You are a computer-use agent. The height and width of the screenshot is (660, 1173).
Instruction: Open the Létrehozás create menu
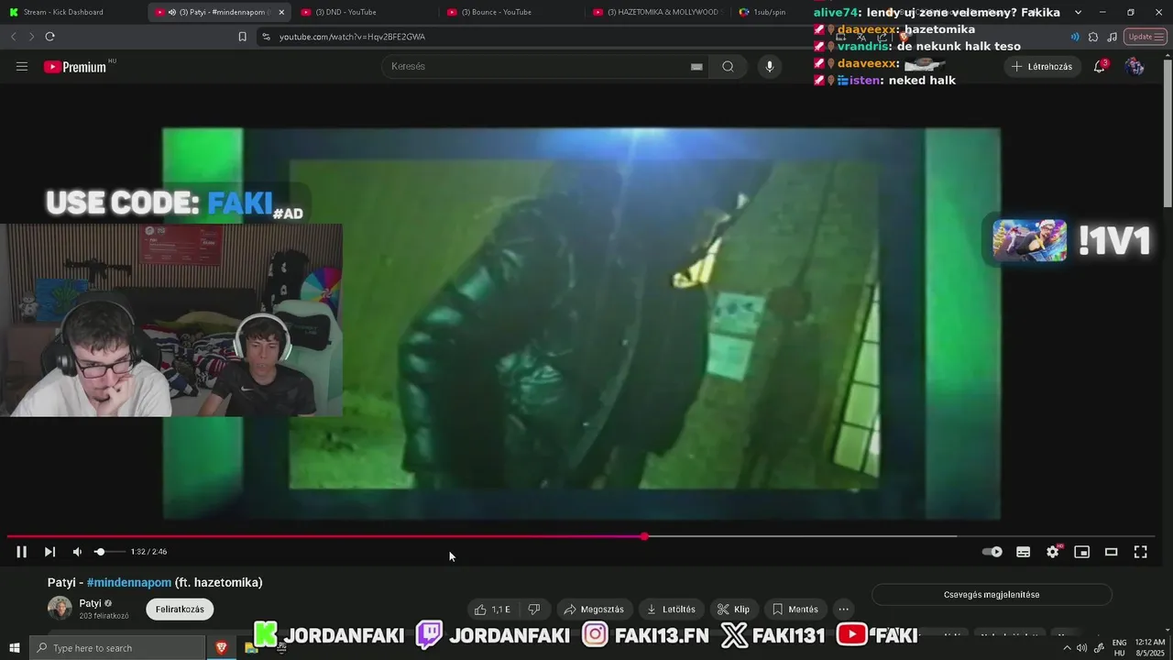[x=1043, y=66]
